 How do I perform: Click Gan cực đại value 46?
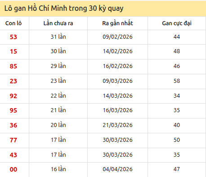(x=177, y=66)
